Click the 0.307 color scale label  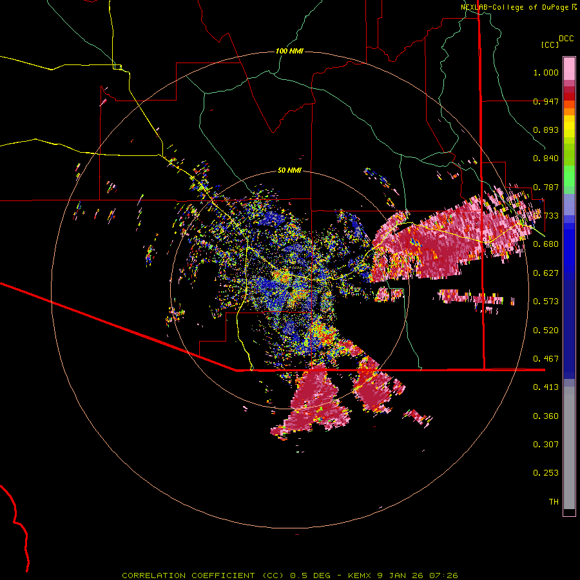(x=546, y=445)
